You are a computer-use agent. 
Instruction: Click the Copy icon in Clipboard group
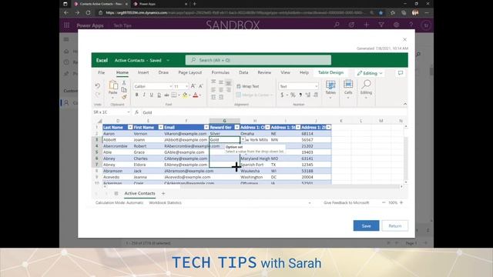point(124,90)
